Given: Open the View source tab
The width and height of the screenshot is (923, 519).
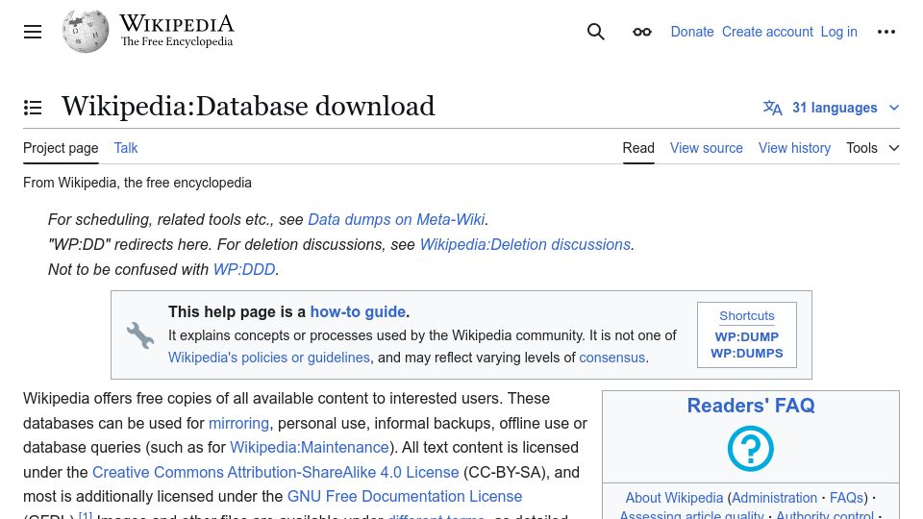Looking at the screenshot, I should coord(707,148).
